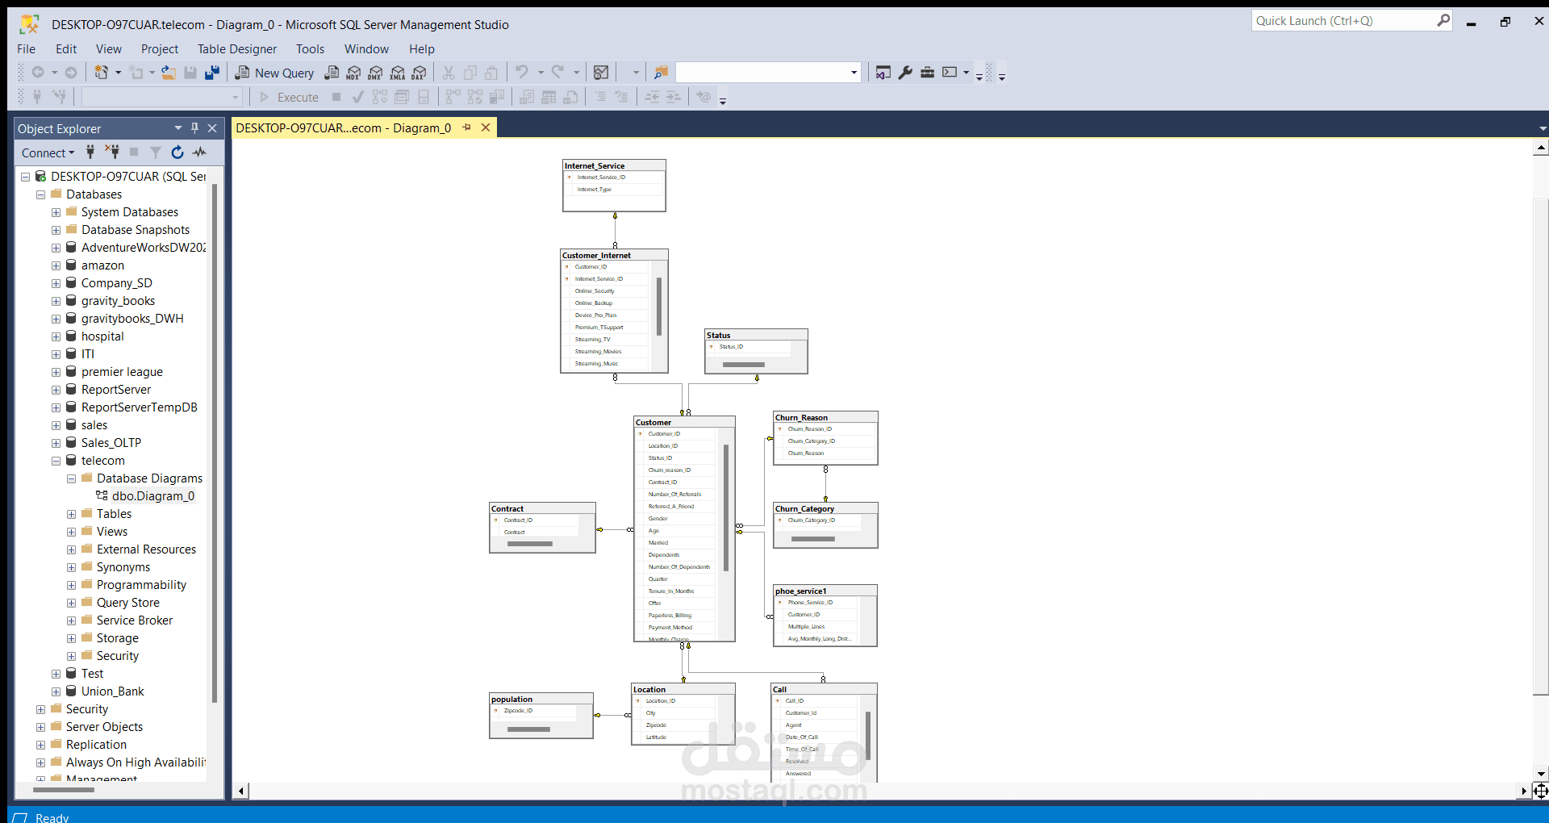Select the Programmability folder
The width and height of the screenshot is (1549, 823).
(x=141, y=585)
